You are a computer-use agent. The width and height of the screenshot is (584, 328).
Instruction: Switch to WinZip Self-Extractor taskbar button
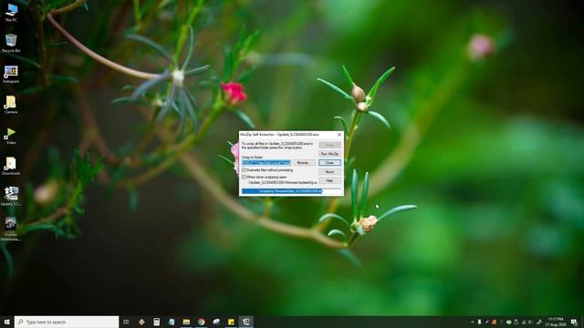246,322
